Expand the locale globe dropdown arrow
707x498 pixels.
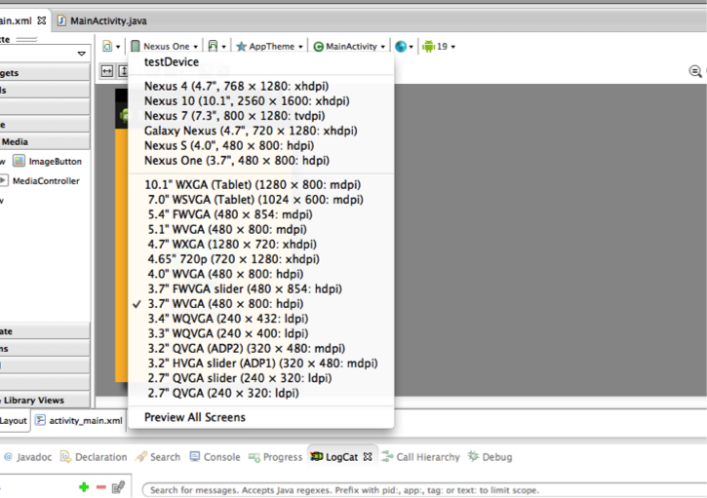point(411,47)
